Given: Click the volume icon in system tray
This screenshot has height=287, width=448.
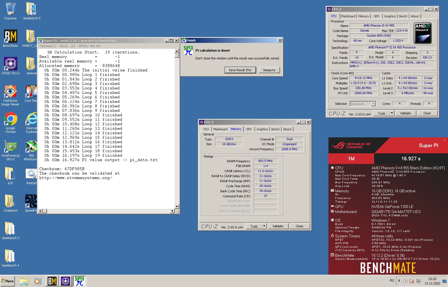Looking at the screenshot, I should (x=405, y=281).
